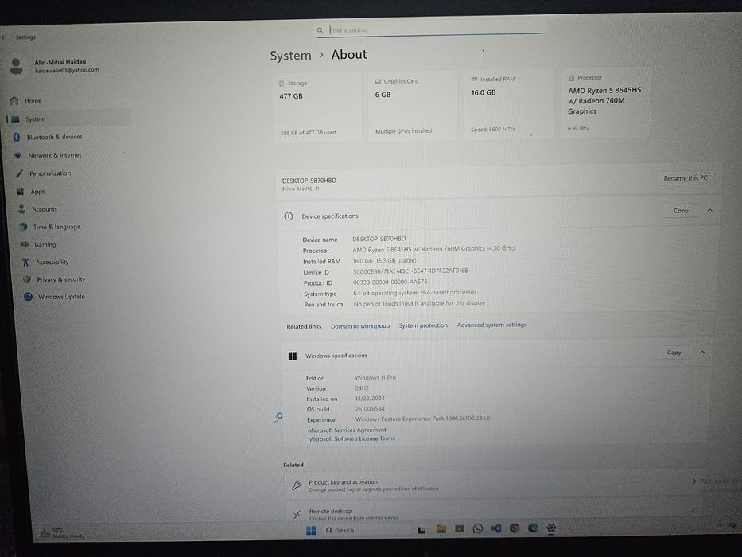Viewport: 742px width, 557px height.
Task: Open the Storage 477 GB card
Action: (x=317, y=107)
